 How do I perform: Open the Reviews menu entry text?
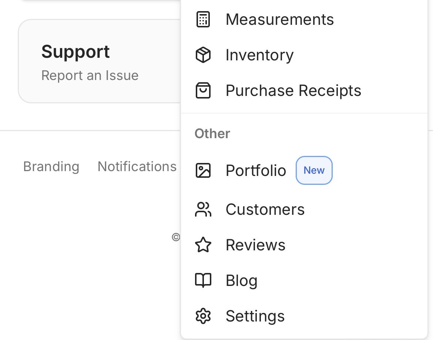click(x=255, y=245)
